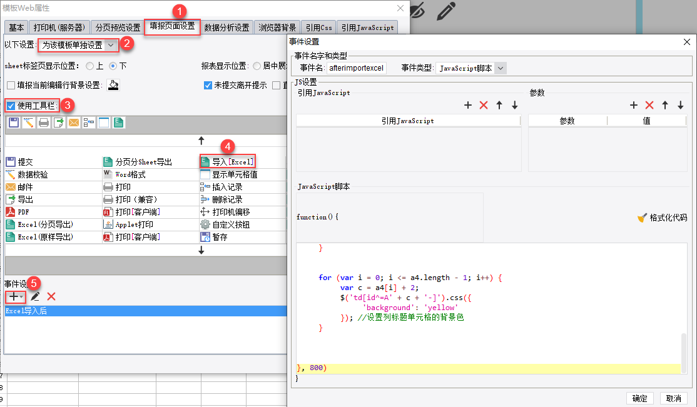Click the add event plus icon
697x407 pixels.
tap(13, 296)
